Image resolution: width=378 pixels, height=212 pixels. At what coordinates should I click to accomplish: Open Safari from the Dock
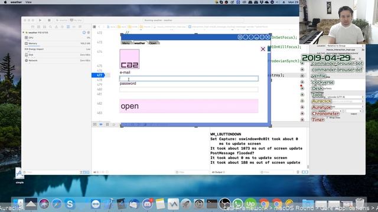coord(57,204)
